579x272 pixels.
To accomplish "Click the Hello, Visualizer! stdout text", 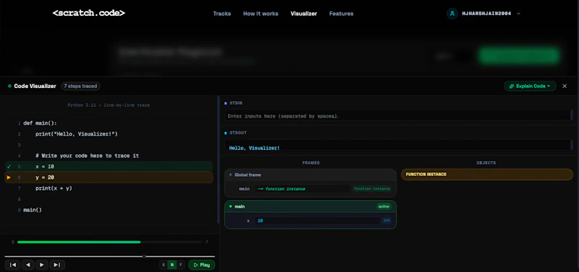I will (255, 148).
